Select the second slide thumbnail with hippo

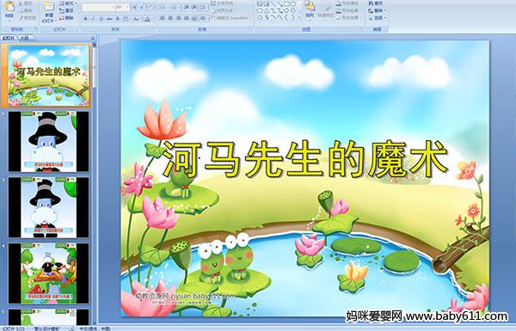[48, 142]
